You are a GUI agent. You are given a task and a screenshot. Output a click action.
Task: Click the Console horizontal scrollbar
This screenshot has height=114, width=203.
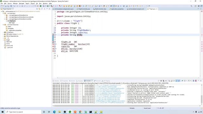[102, 106]
